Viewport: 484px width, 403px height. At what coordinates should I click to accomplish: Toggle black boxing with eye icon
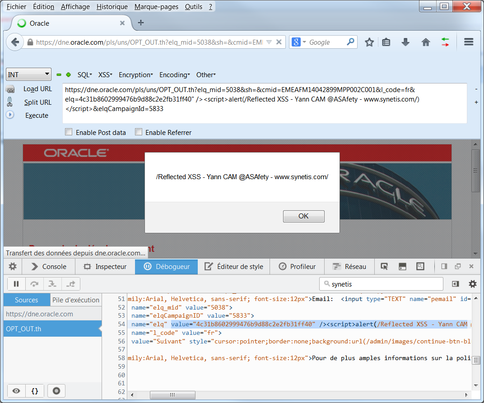point(16,391)
